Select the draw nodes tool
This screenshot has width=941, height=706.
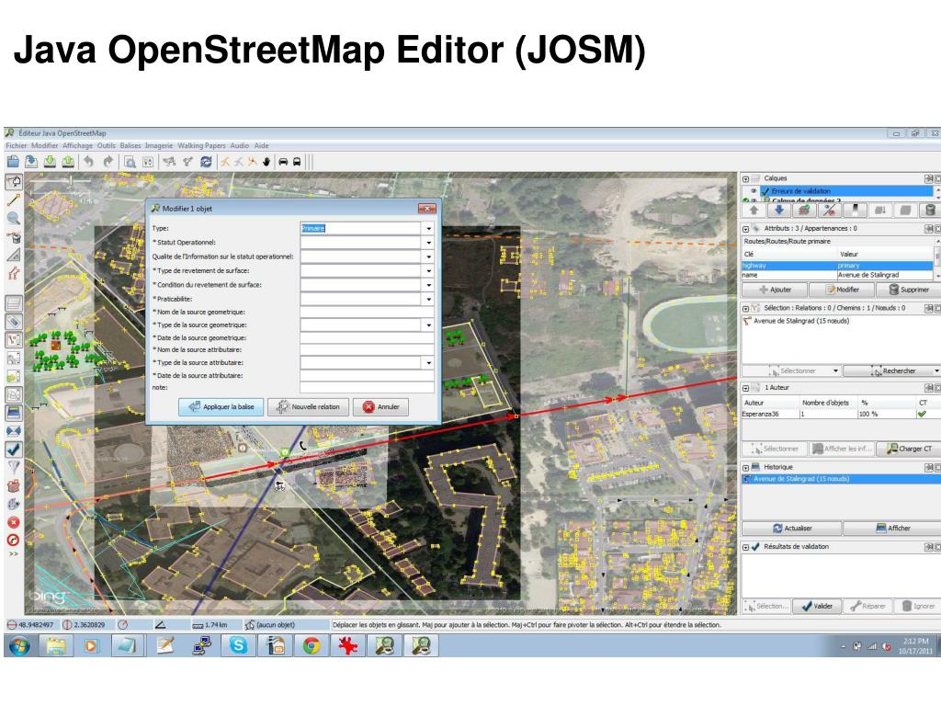point(13,200)
